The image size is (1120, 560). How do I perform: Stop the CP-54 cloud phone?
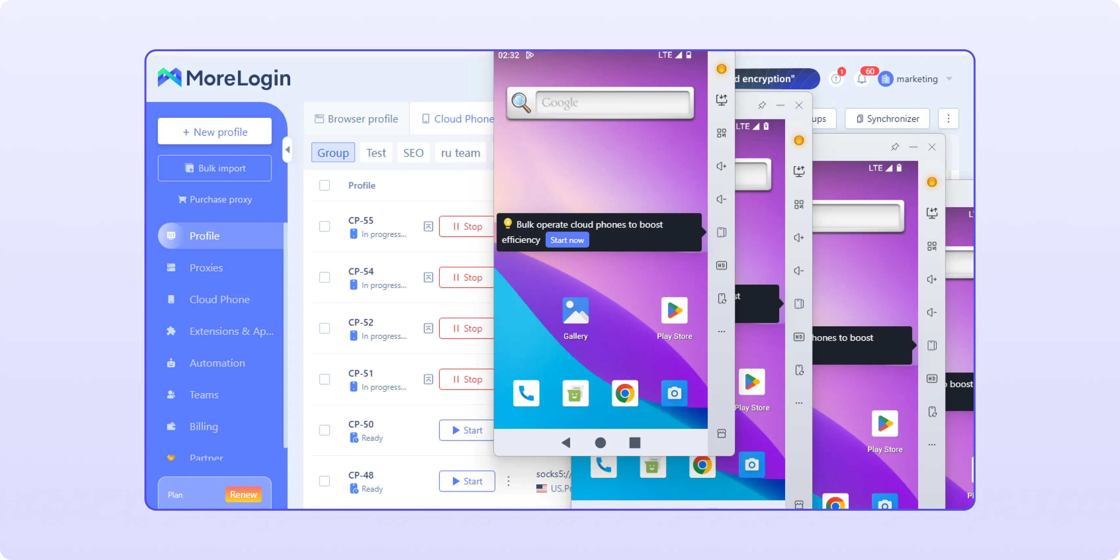[467, 277]
